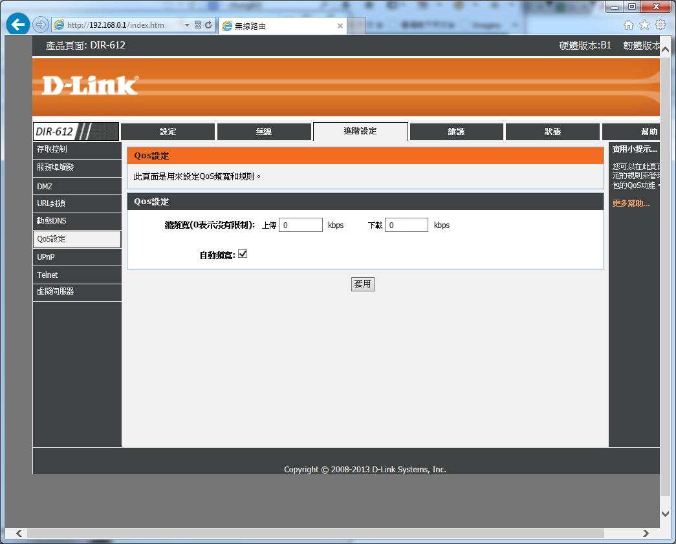Select DMZ in the sidebar menu
Viewport: 676px width, 544px height.
45,186
